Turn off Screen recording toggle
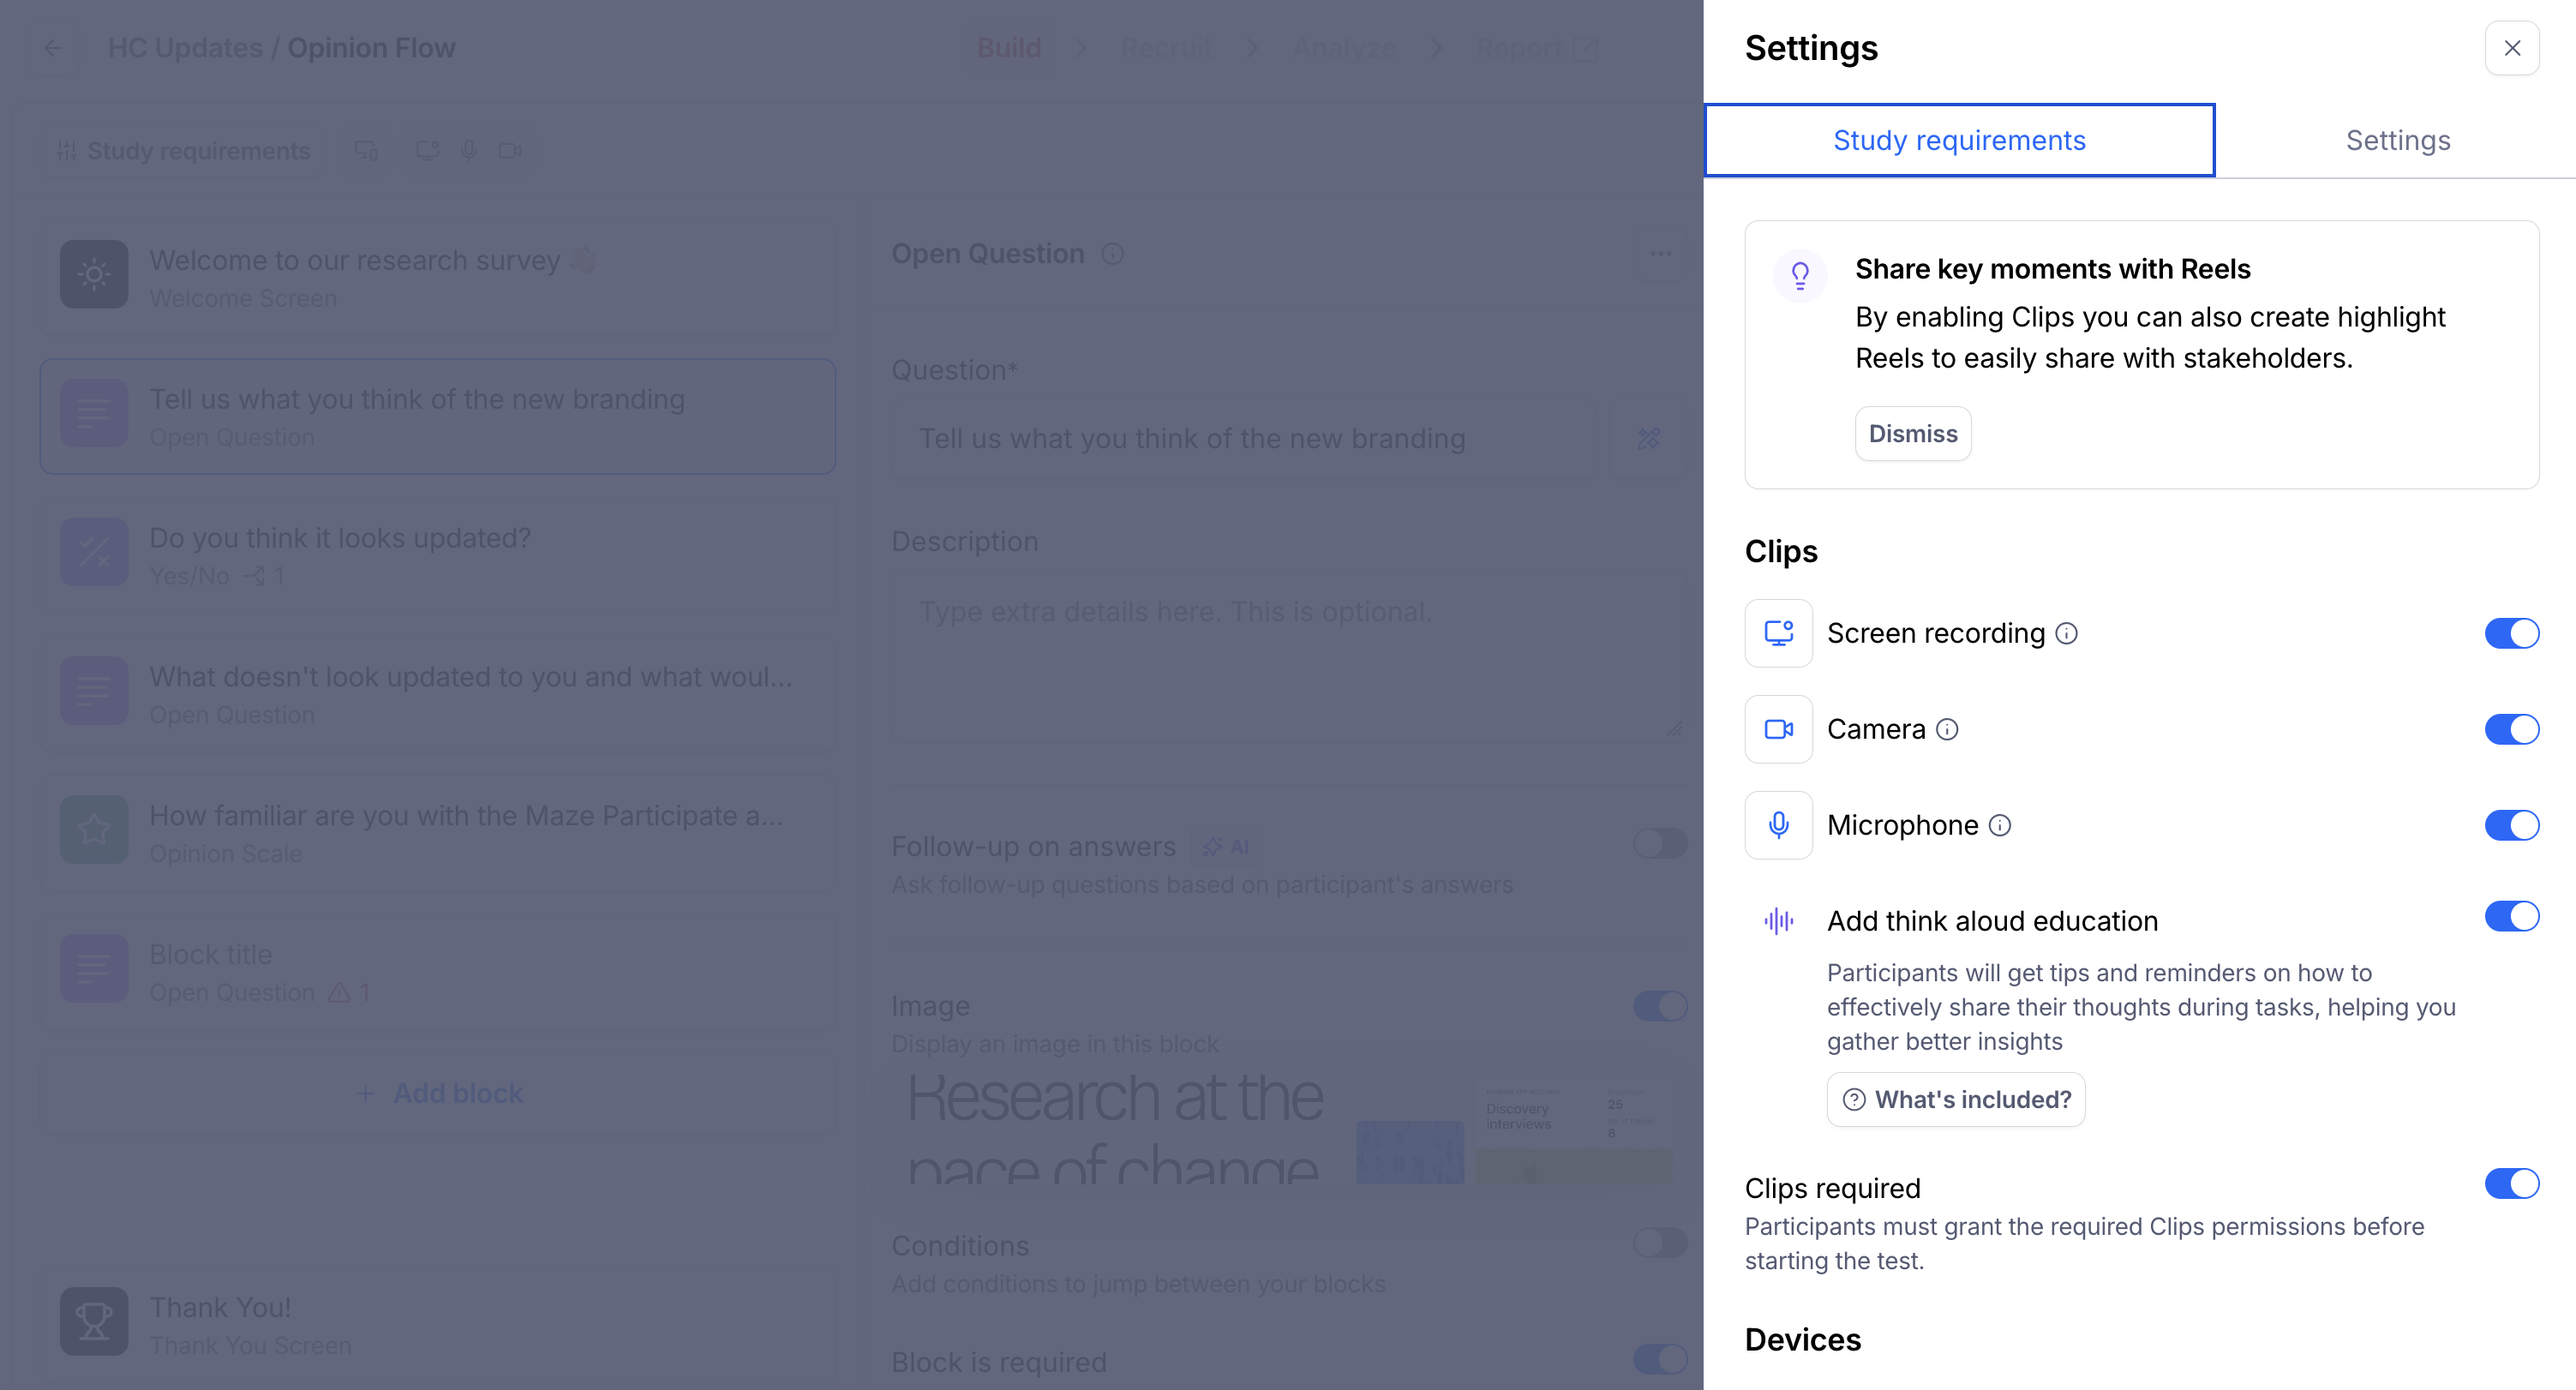2576x1390 pixels. pyautogui.click(x=2511, y=633)
